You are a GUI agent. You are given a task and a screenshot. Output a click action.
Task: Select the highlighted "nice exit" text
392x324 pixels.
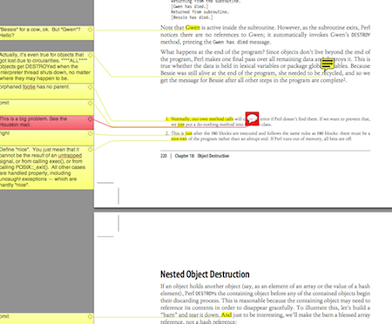click(x=179, y=138)
